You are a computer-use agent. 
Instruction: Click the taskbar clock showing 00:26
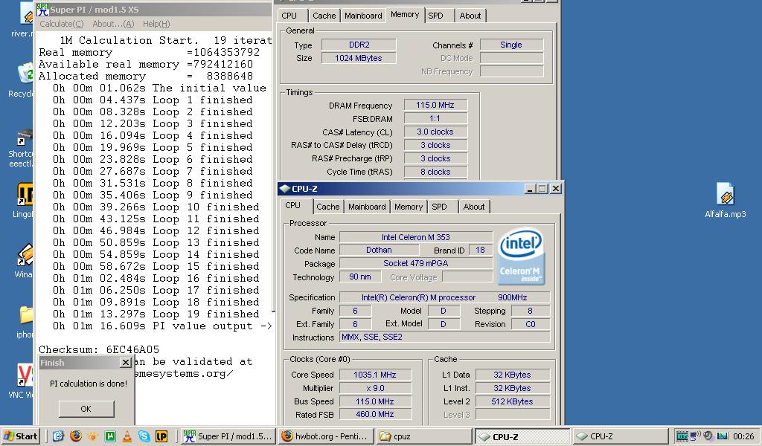(x=743, y=436)
